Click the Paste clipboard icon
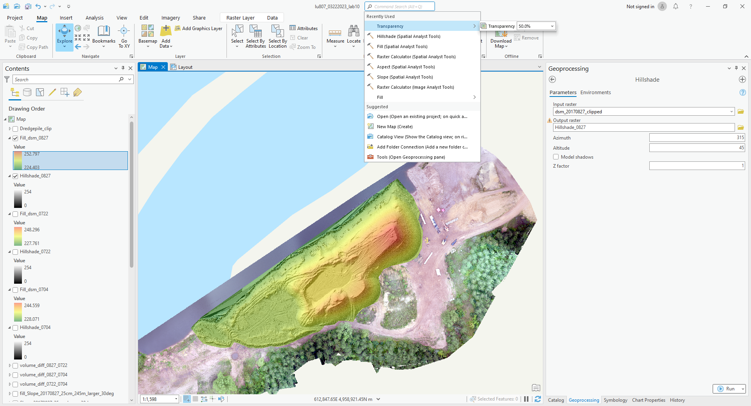The width and height of the screenshot is (751, 406). pos(10,31)
